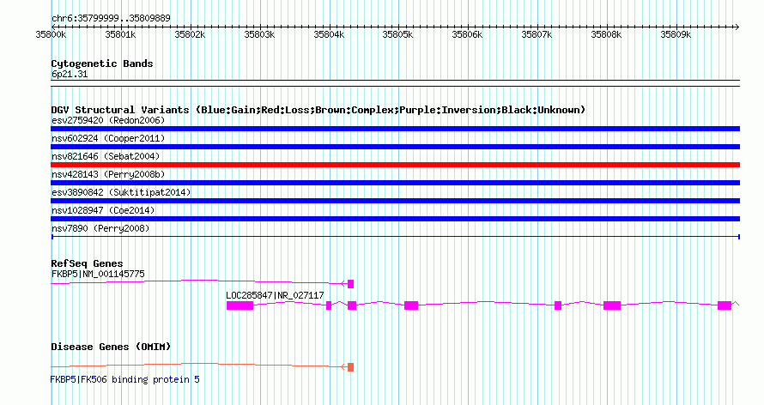Image resolution: width=764 pixels, height=405 pixels.
Task: Click the FKBP5|FK506 binding protein 5 link
Action: click(125, 379)
